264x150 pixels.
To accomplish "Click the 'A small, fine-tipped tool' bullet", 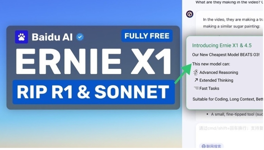I will coord(235,114).
